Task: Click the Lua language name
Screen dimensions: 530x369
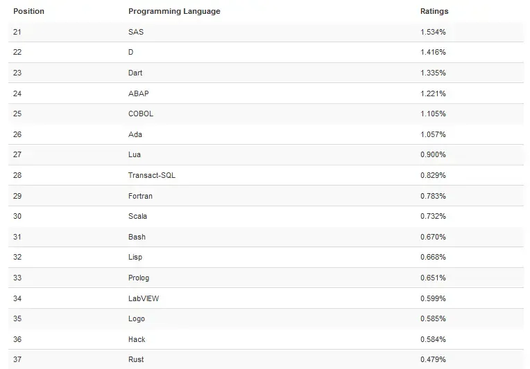Action: point(135,154)
